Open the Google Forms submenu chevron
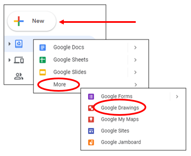The width and height of the screenshot is (191, 156). tap(177, 97)
